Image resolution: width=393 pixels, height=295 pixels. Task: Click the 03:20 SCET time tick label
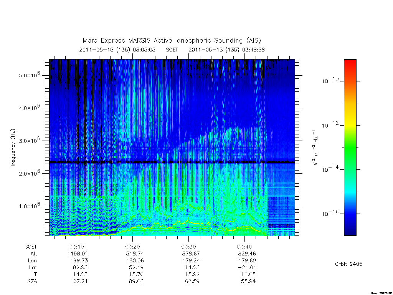pos(132,247)
